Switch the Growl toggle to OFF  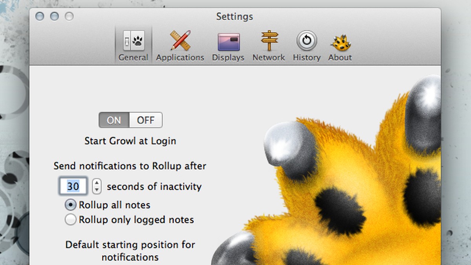(x=146, y=120)
